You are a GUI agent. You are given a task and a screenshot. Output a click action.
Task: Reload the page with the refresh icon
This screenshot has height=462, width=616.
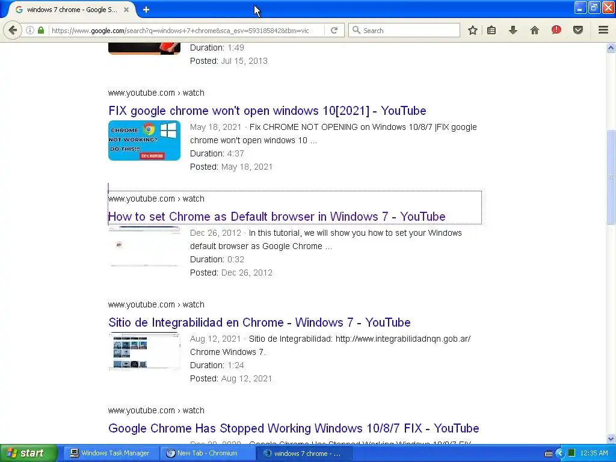tap(334, 30)
